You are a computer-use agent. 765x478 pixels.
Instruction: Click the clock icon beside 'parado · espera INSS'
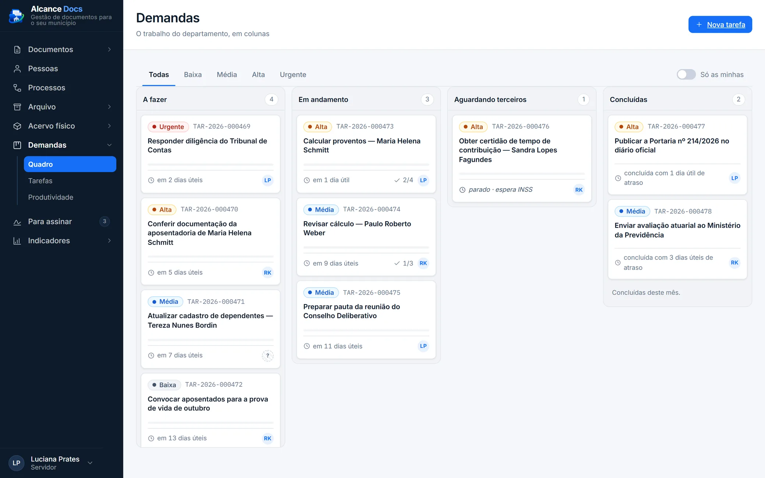pyautogui.click(x=462, y=190)
